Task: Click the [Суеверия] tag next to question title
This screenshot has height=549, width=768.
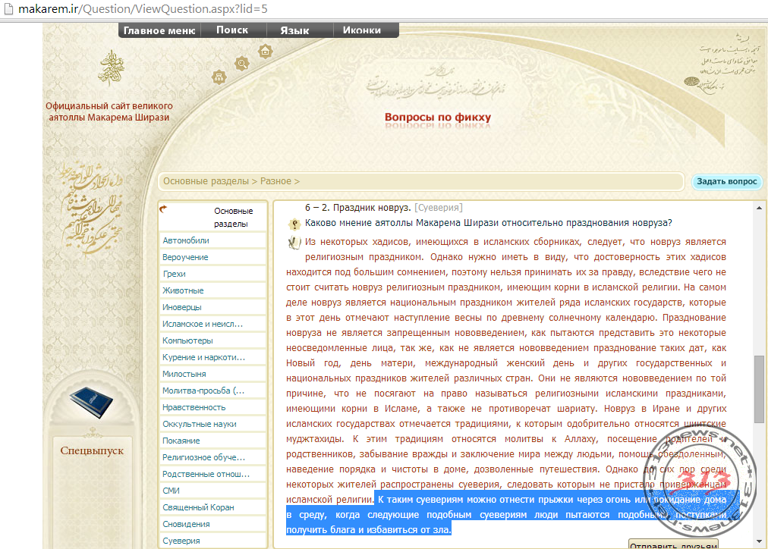Action: (x=439, y=208)
